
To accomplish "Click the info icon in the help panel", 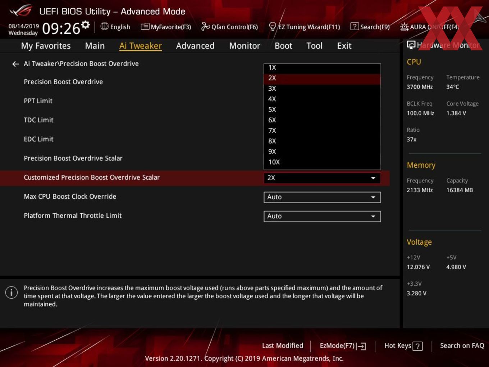I will point(12,292).
